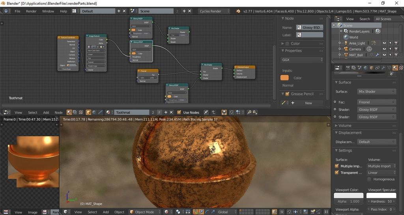Toggle Area_Light selectability arrow icon
This screenshot has height=215, width=404.
[390, 43]
